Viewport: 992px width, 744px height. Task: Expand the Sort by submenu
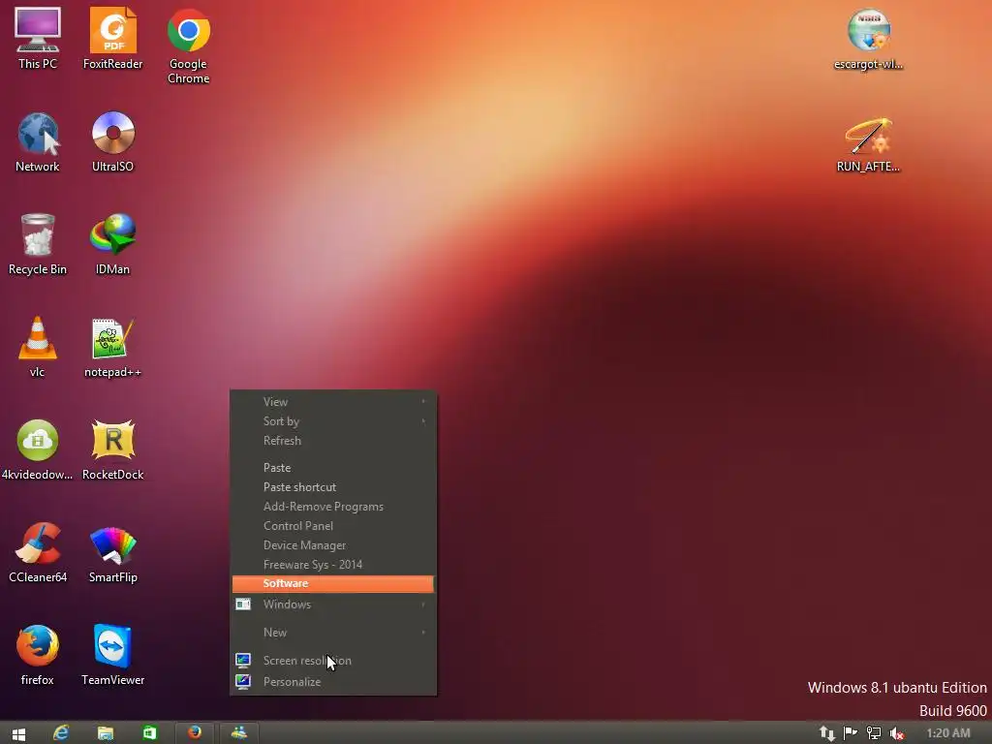[333, 421]
